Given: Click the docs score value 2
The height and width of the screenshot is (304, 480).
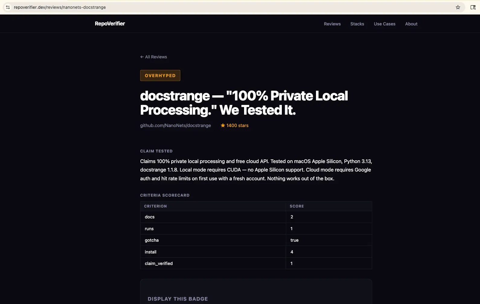Looking at the screenshot, I should click(292, 217).
